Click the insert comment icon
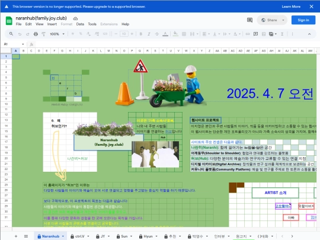The image size is (320, 240). 255,34
